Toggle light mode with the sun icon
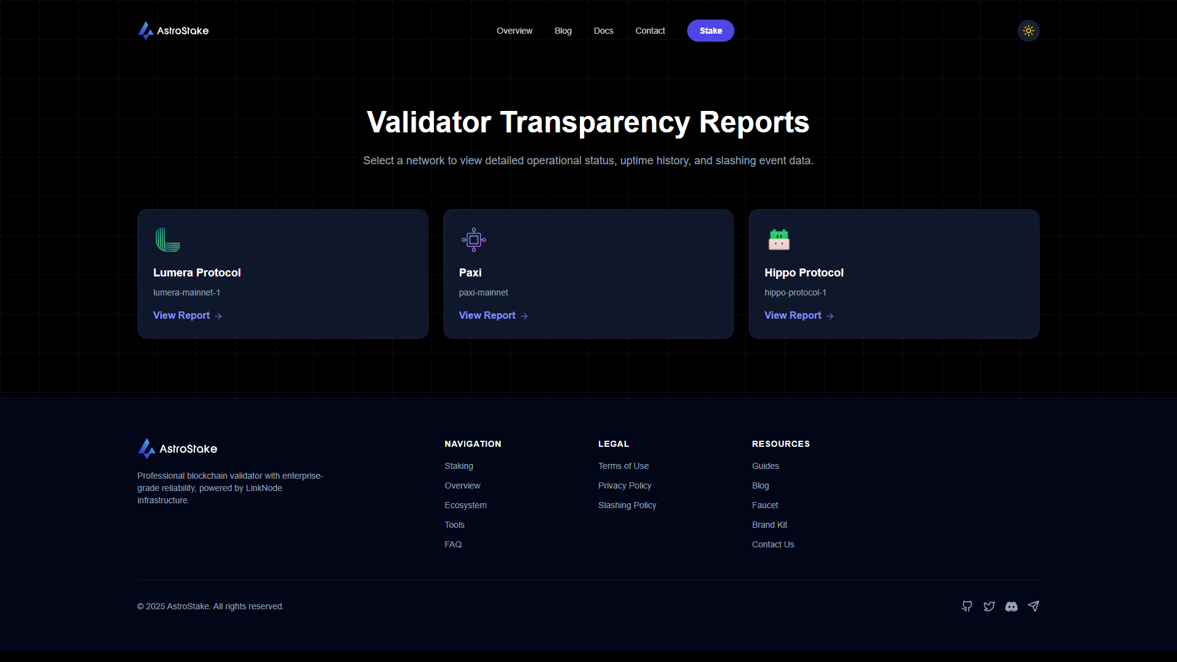 coord(1028,30)
